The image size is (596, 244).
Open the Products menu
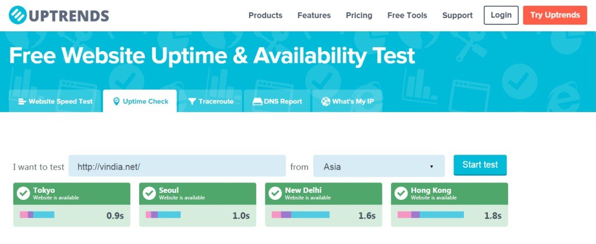coord(265,15)
